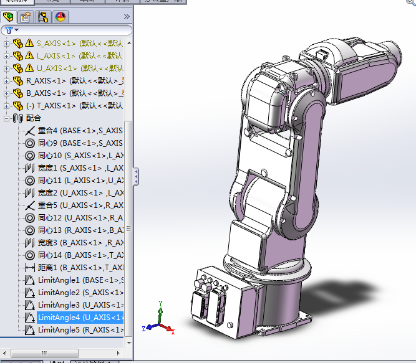Screen dimensions: 416x363
Task: Select the 重合4 coincident mate icon
Action: point(30,131)
